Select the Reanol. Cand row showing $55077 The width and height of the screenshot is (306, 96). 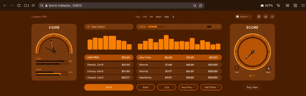tap(109, 78)
